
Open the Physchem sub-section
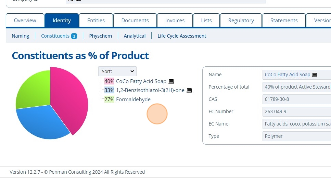click(100, 36)
